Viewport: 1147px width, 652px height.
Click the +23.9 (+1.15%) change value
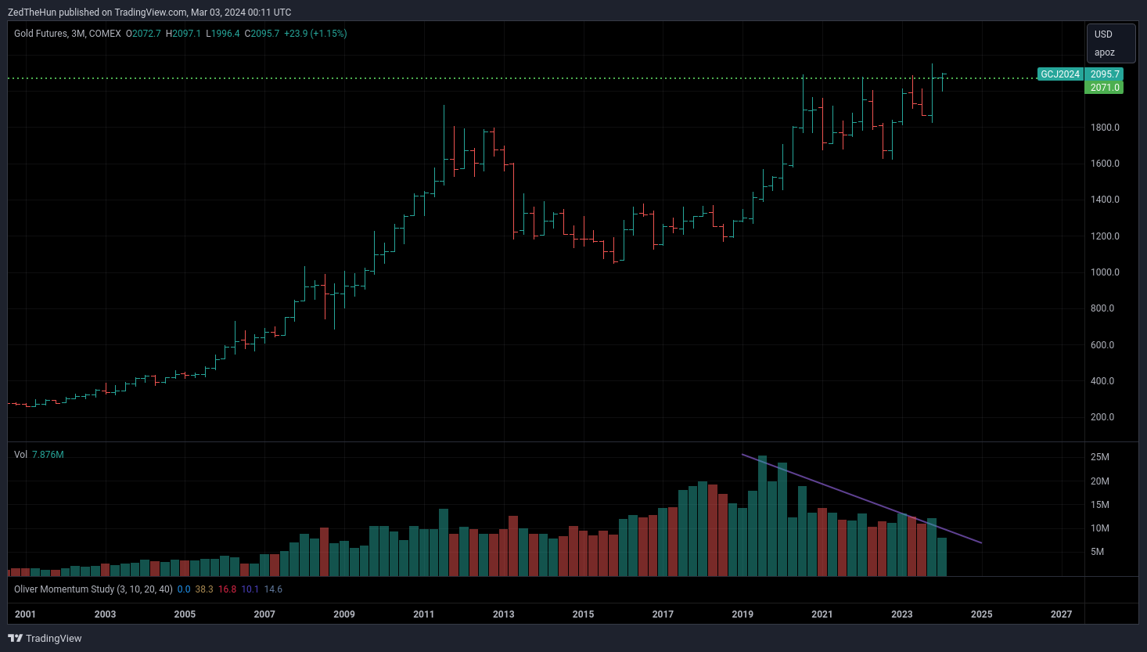point(315,34)
